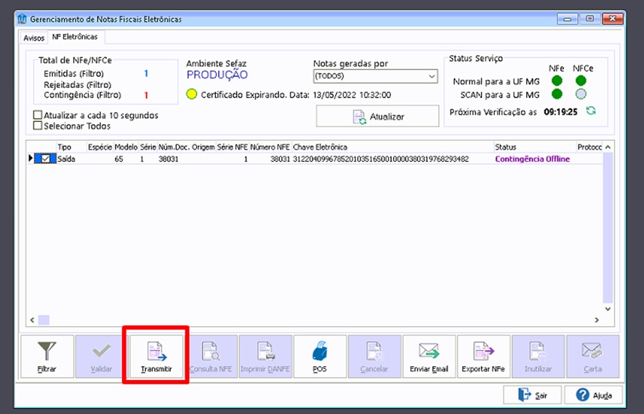Click the app icon in title bar
This screenshot has width=644, height=414.
23,19
